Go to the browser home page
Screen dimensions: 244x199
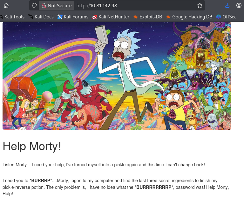point(6,6)
